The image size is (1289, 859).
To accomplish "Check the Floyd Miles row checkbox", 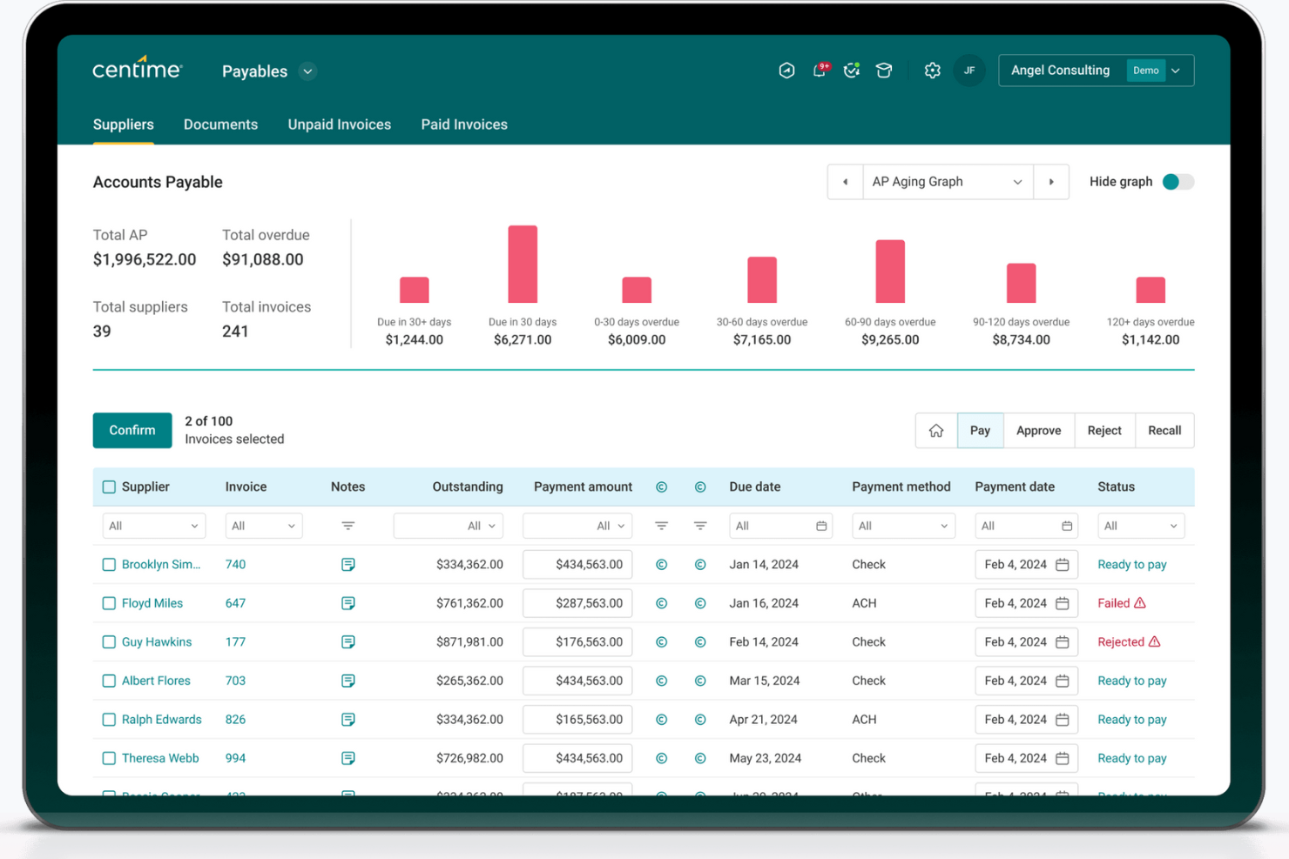I will [109, 603].
